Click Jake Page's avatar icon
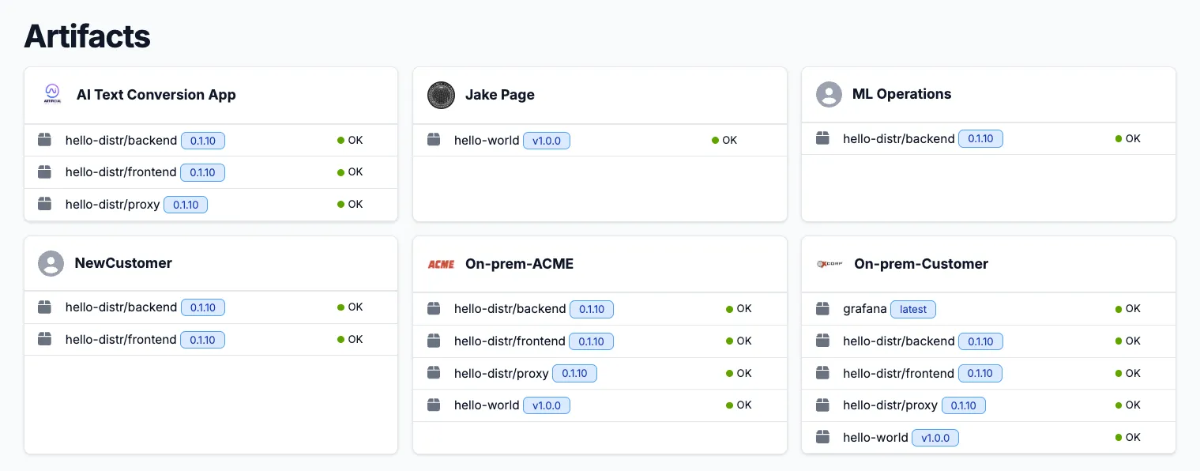1200x471 pixels. pos(441,95)
